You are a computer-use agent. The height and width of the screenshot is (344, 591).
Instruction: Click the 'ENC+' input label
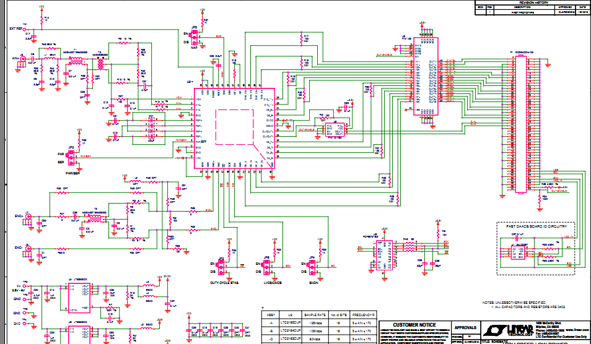(19, 217)
